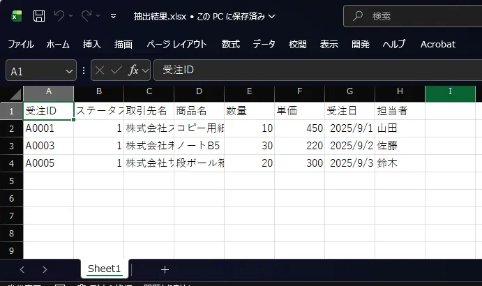
Task: Add a new sheet with plus icon
Action: point(165,269)
